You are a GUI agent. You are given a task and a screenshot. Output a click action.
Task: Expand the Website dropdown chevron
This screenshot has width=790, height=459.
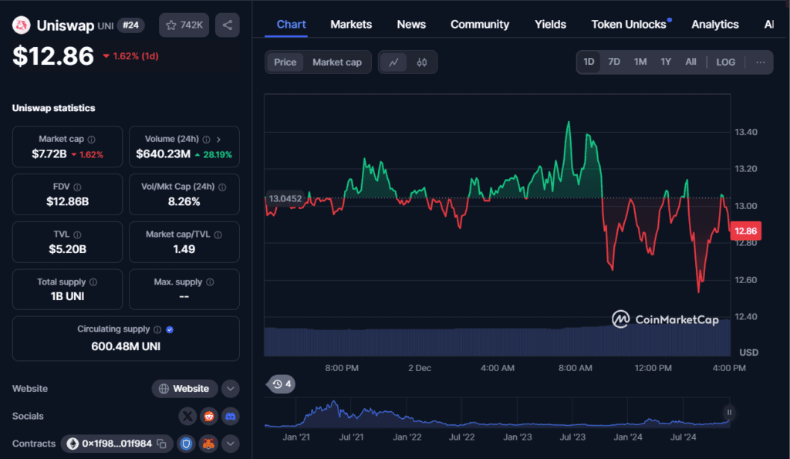point(230,389)
